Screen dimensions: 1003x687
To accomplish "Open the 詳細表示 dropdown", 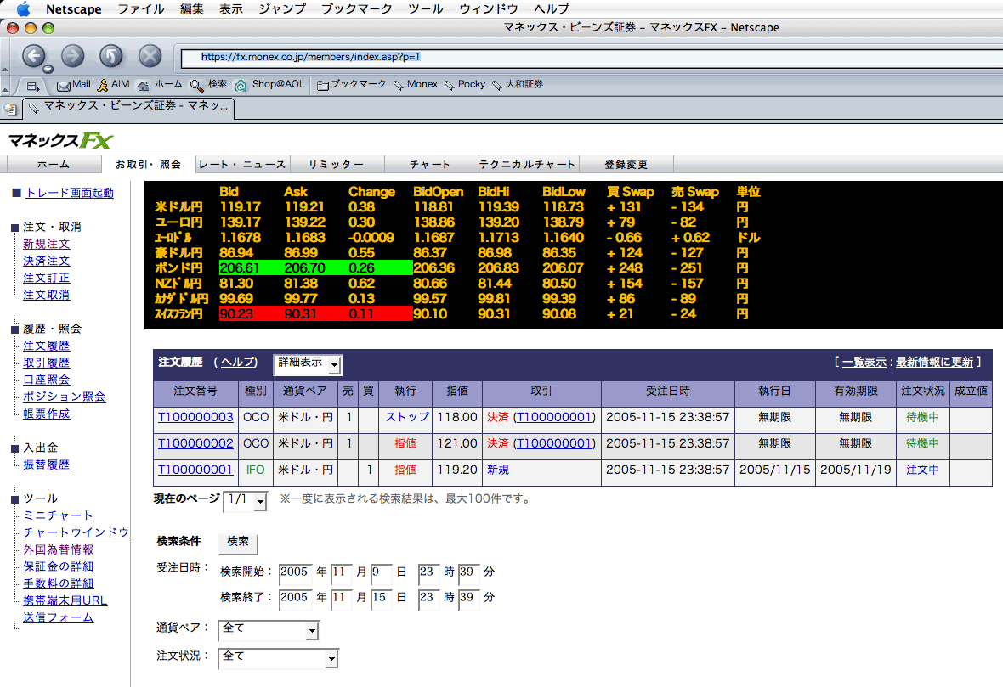I will [308, 364].
